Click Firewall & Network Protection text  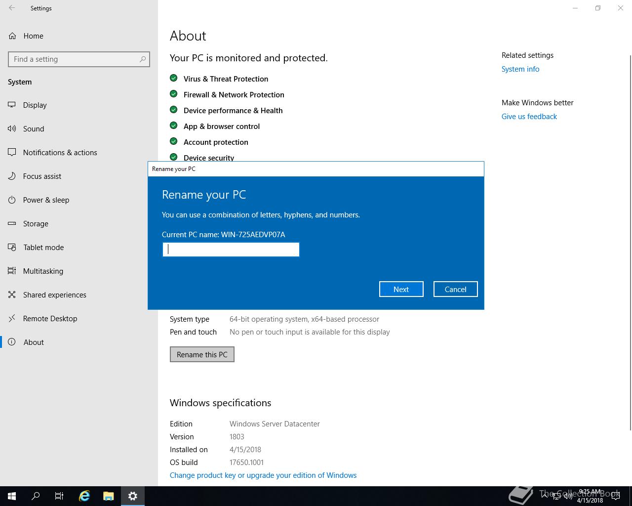(234, 95)
